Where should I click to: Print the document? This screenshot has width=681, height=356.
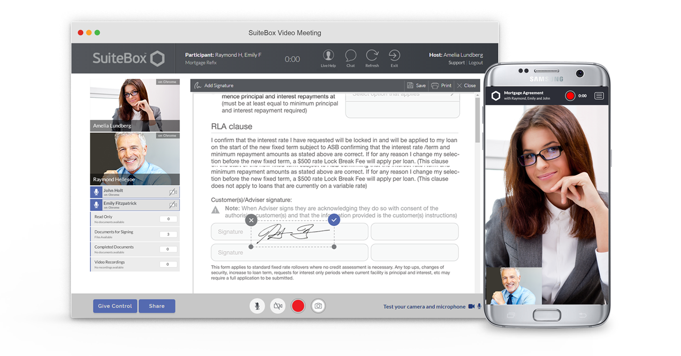point(441,85)
